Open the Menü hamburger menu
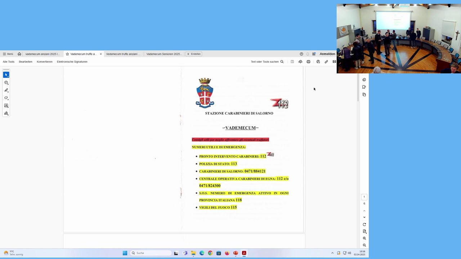This screenshot has height=259, width=461. pos(8,54)
